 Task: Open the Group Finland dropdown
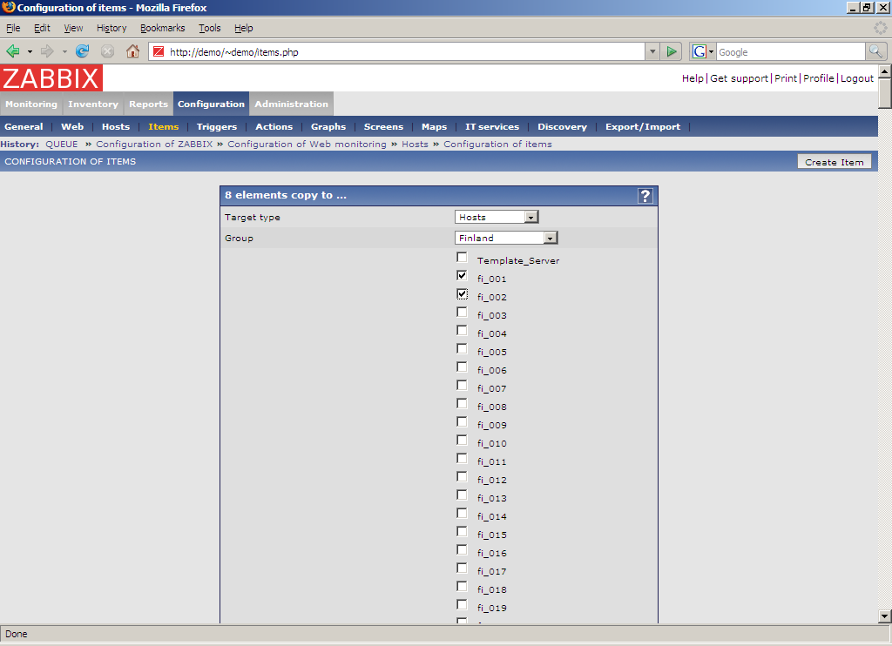[x=506, y=238]
